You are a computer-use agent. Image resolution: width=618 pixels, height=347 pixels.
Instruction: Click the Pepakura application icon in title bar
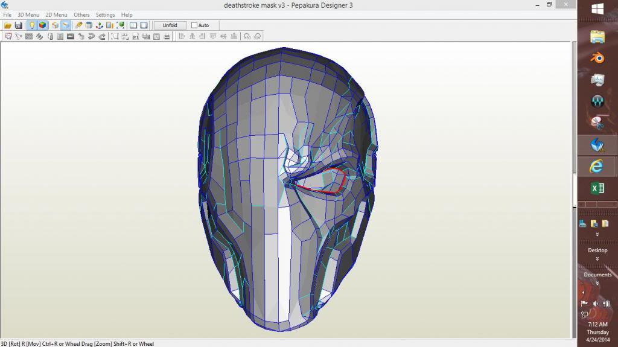tap(5, 5)
